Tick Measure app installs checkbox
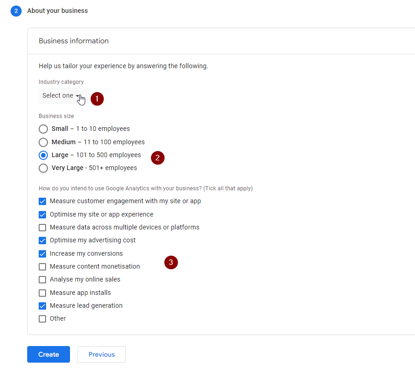415x370 pixels. (x=42, y=293)
